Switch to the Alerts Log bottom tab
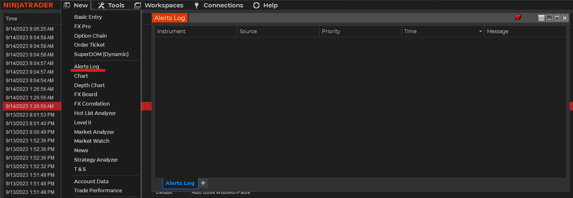 pos(180,183)
